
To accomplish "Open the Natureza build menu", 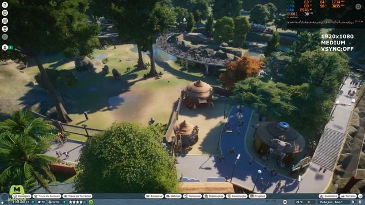I will tap(192, 196).
